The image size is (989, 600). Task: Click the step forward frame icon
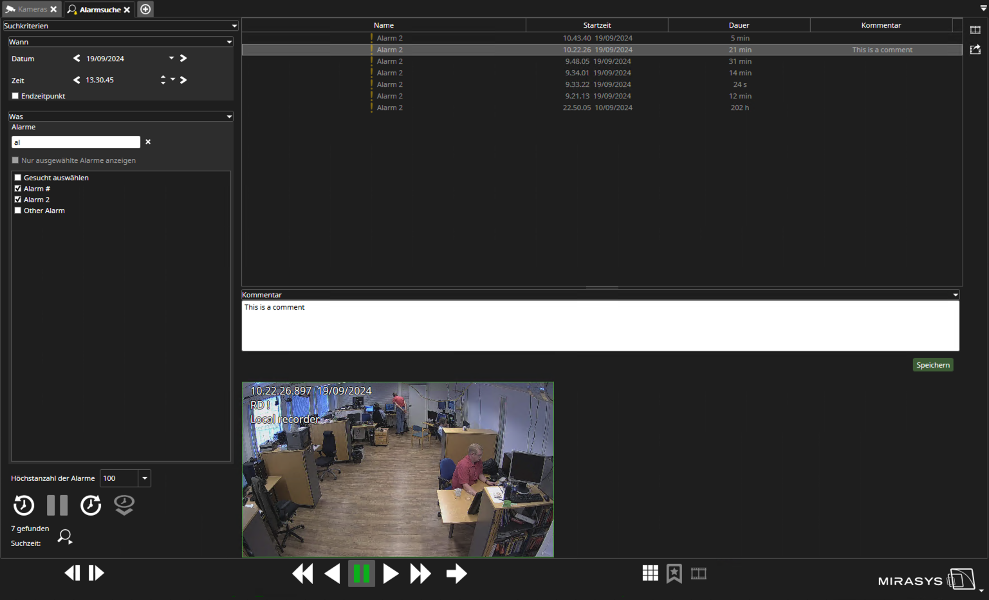[x=97, y=573]
